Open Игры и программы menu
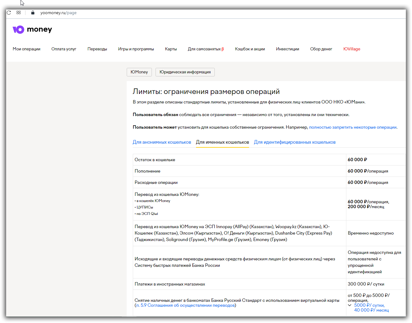 tap(136, 49)
